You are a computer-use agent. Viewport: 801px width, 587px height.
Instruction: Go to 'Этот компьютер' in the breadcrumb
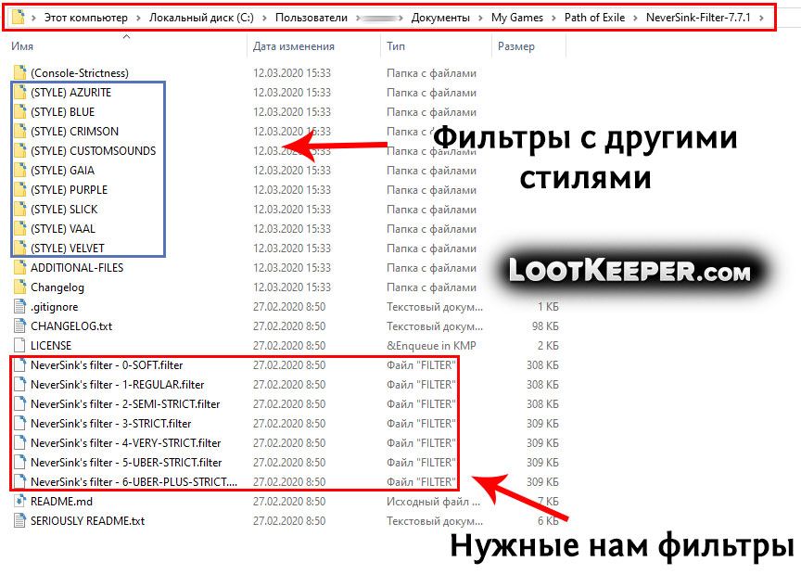(x=86, y=18)
